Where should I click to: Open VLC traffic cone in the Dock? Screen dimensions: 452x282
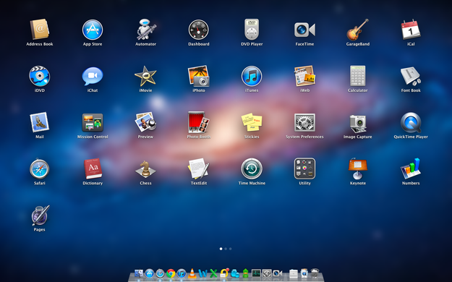pyautogui.click(x=192, y=273)
